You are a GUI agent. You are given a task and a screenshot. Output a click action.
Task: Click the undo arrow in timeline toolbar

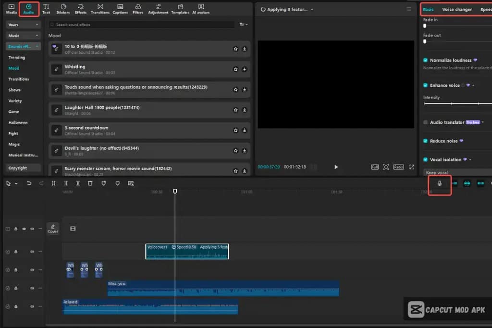[29, 183]
